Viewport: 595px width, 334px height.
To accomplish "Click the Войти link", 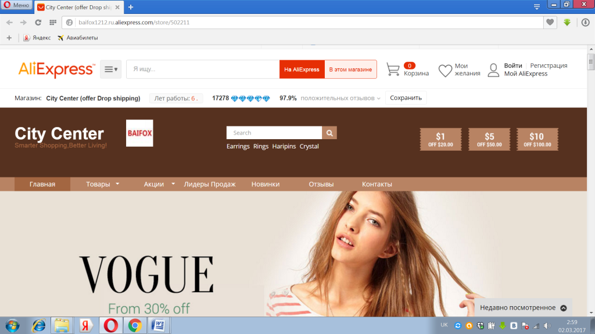I will (x=513, y=66).
